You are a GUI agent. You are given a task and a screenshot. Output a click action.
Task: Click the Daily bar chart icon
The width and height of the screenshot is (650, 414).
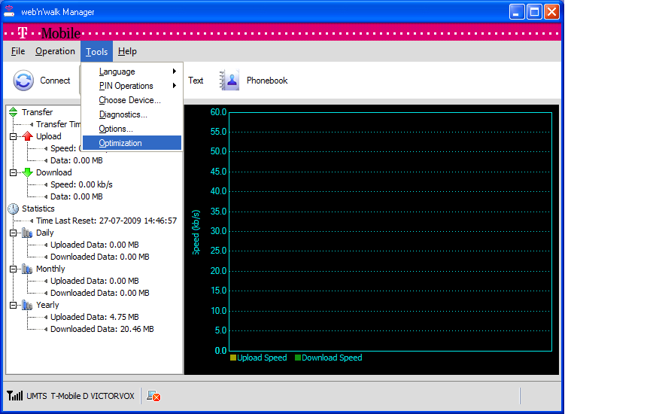(x=27, y=233)
